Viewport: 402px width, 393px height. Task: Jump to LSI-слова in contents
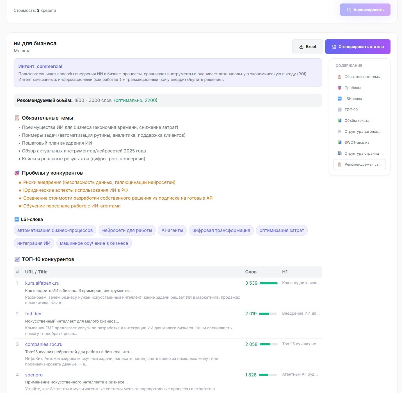(x=359, y=99)
